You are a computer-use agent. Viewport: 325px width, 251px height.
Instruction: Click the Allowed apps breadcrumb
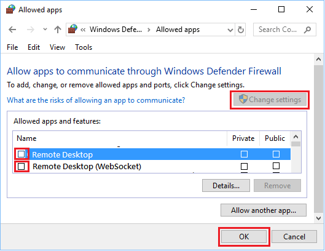tap(178, 30)
